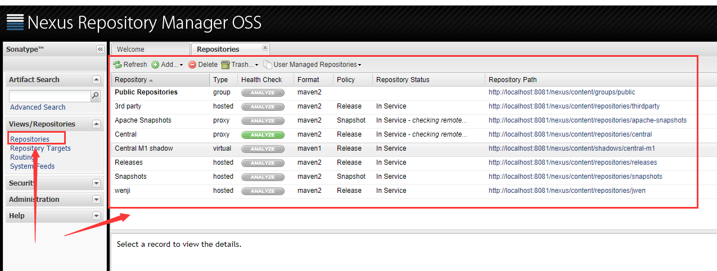Expand the Security section
Viewport: 717px width, 271px height.
tap(96, 183)
